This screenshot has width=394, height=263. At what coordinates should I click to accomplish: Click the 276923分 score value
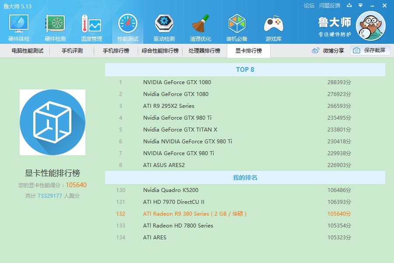click(x=339, y=94)
